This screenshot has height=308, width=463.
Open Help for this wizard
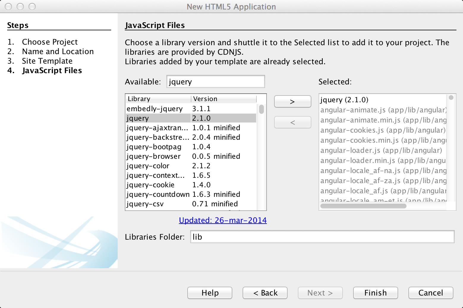pyautogui.click(x=210, y=293)
